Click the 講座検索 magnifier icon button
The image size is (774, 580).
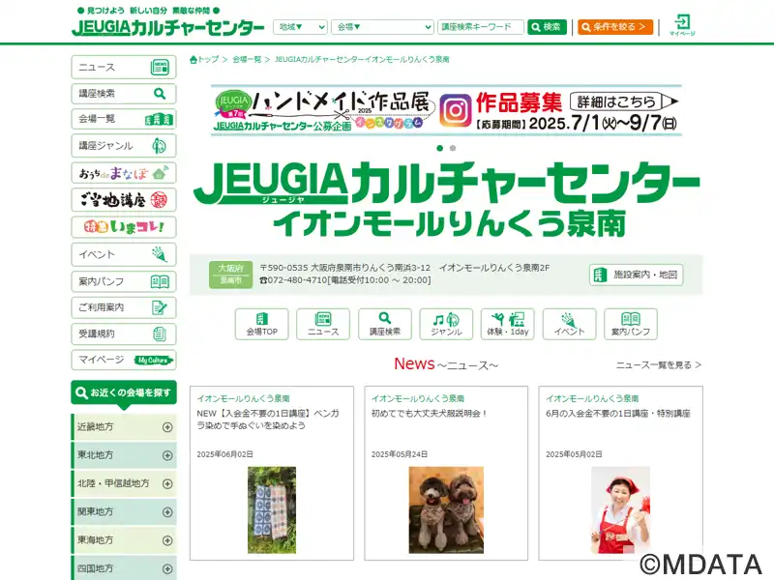pyautogui.click(x=385, y=324)
